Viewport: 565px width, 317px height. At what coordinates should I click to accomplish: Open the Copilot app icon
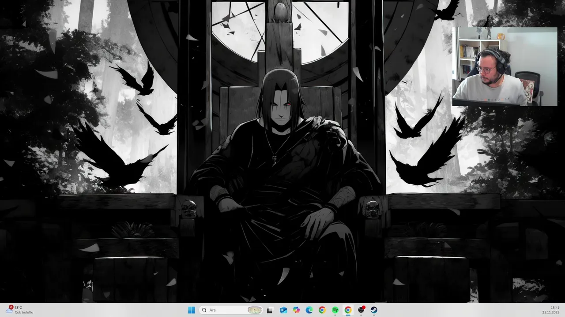click(296, 310)
